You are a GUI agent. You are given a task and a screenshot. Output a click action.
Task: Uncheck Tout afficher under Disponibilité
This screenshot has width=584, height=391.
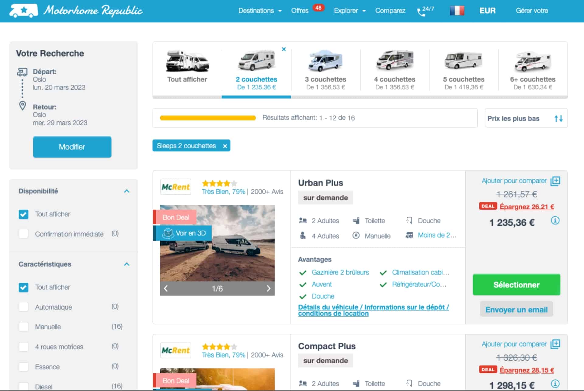click(23, 214)
